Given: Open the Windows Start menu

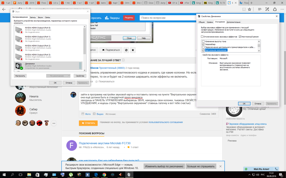Looking at the screenshot, I should [x=4, y=175].
